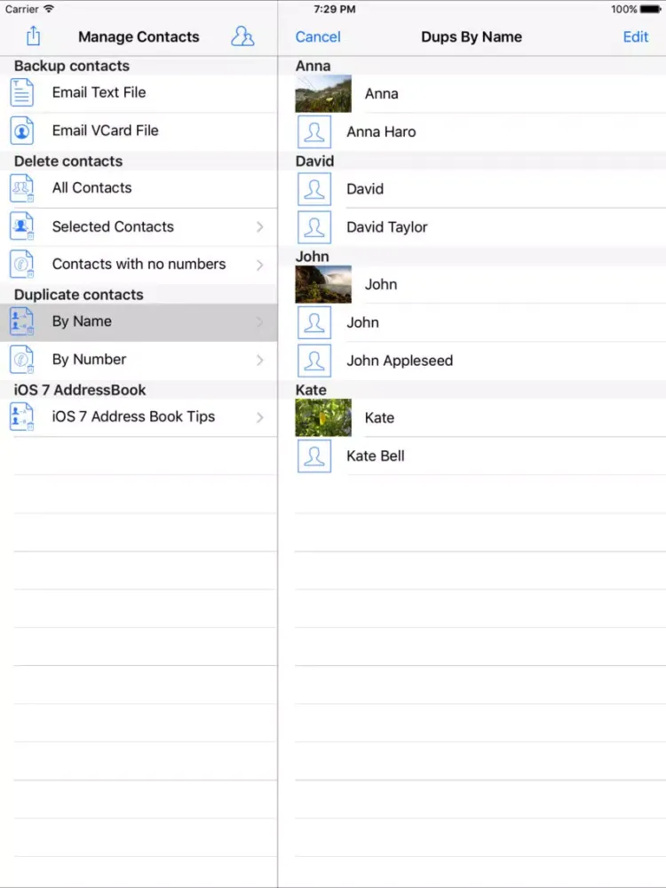Screen dimensions: 666x888
Task: Click the Wi-Fi status icon
Action: click(49, 9)
